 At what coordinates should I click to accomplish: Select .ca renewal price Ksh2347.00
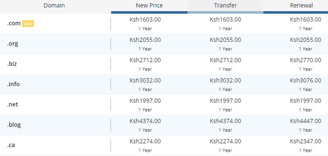point(306,141)
